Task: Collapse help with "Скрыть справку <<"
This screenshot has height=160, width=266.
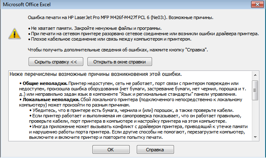Action: pos(56,62)
